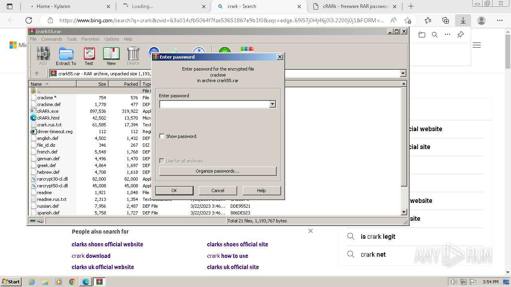511x287 pixels.
Task: Click the Extract To toolbar icon
Action: [66, 56]
